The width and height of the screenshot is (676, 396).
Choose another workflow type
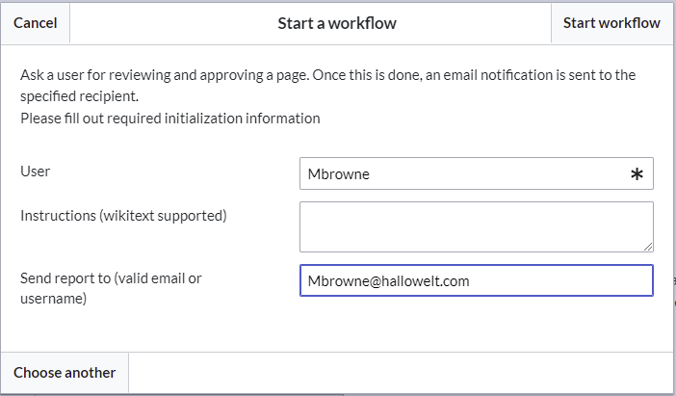(x=65, y=373)
